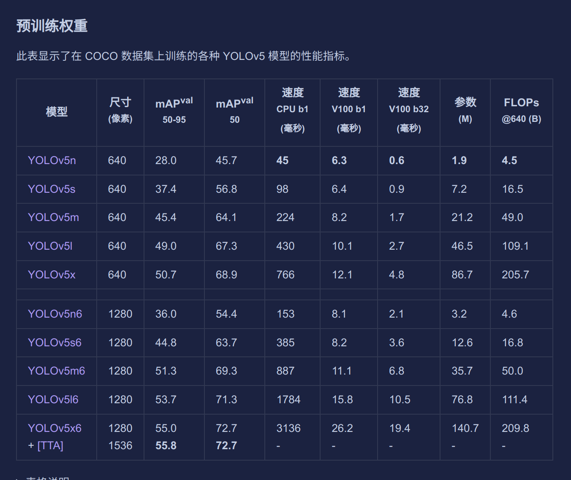The image size is (571, 480).
Task: Select the 109.1 FLOPs value for YOLOv5l
Action: point(515,246)
